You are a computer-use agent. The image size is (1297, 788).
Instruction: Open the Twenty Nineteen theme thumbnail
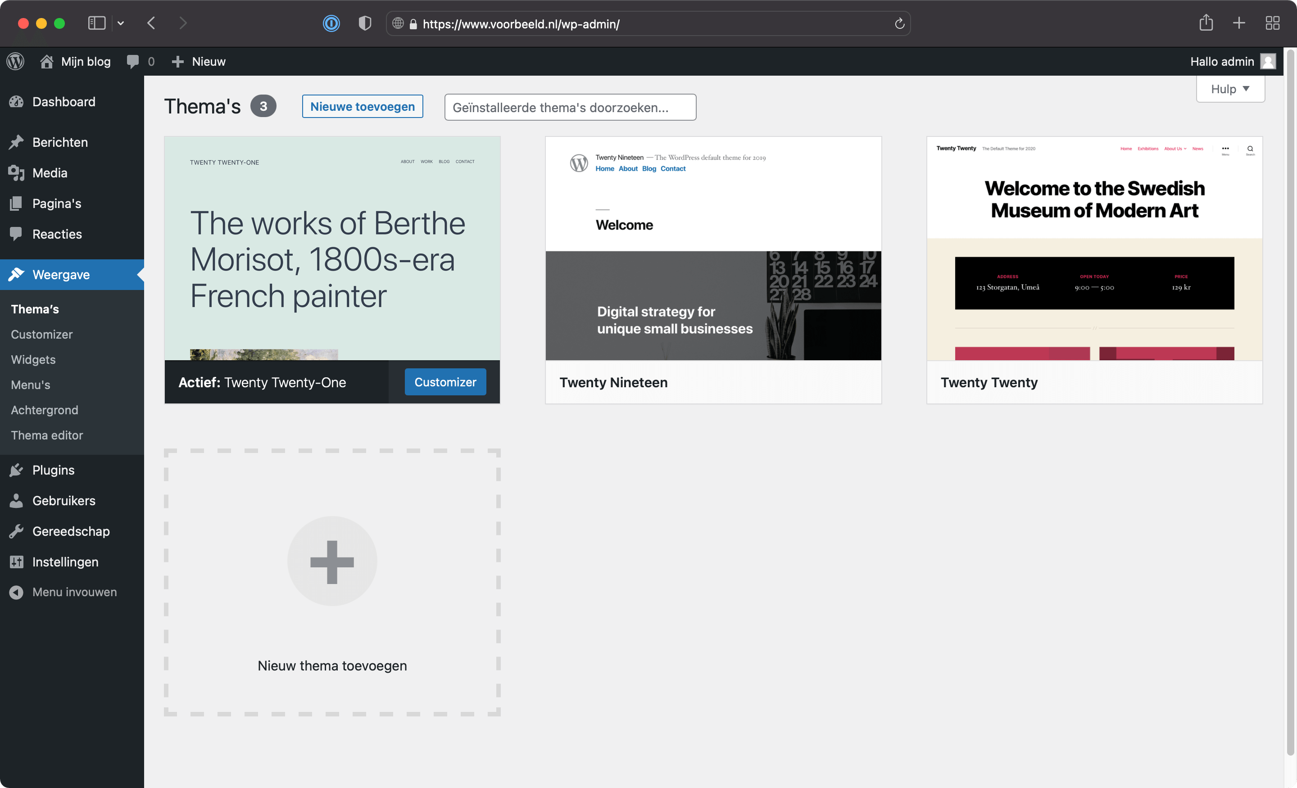(x=713, y=249)
